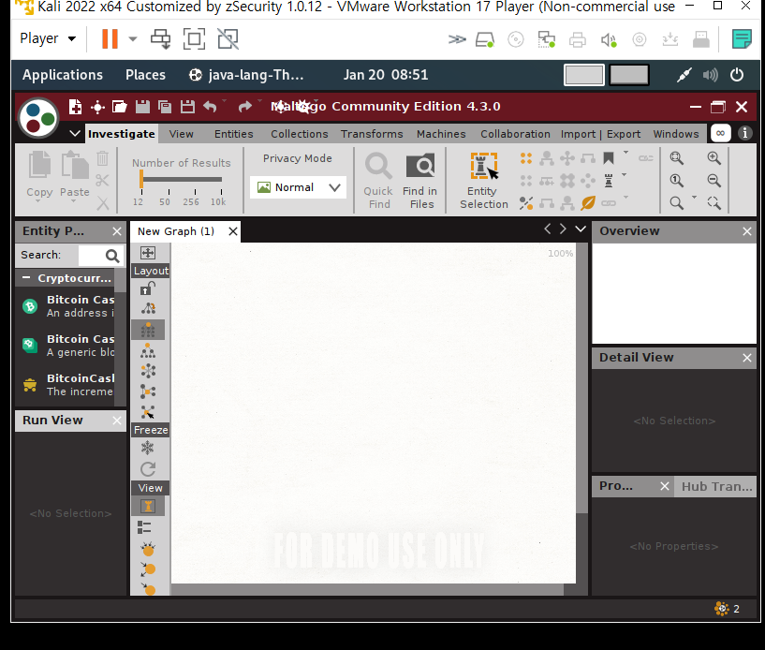The width and height of the screenshot is (765, 650).
Task: Click the Kali power icon
Action: (x=737, y=75)
